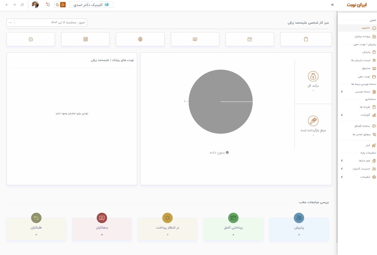Open the user profile avatar
This screenshot has height=255, width=377.
[x=35, y=5]
